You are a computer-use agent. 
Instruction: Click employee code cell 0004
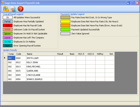21,58
